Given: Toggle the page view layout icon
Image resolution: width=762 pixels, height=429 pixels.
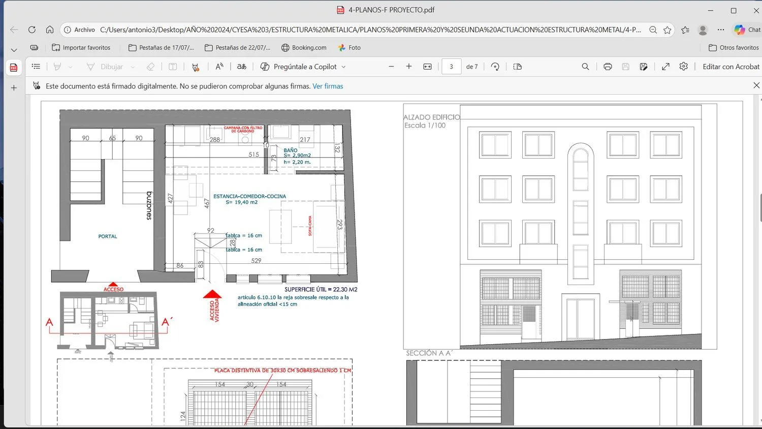Looking at the screenshot, I should point(518,67).
